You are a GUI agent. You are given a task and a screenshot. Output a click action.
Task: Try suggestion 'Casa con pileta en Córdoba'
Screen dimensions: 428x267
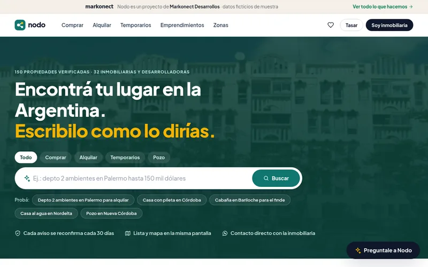click(x=172, y=200)
